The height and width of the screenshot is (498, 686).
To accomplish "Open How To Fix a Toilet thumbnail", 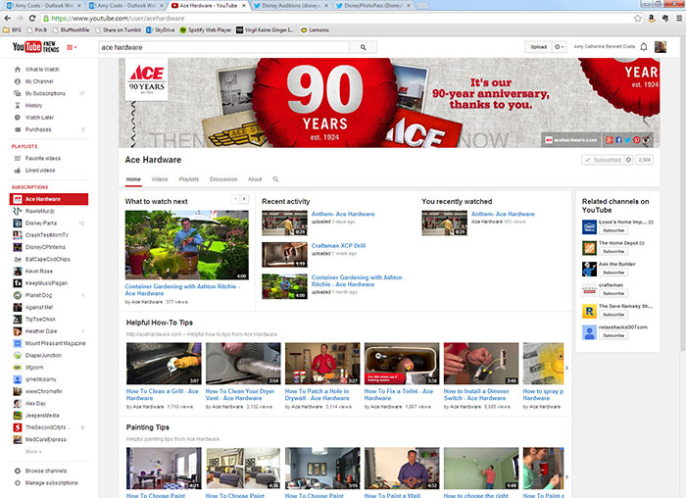I will tap(402, 364).
